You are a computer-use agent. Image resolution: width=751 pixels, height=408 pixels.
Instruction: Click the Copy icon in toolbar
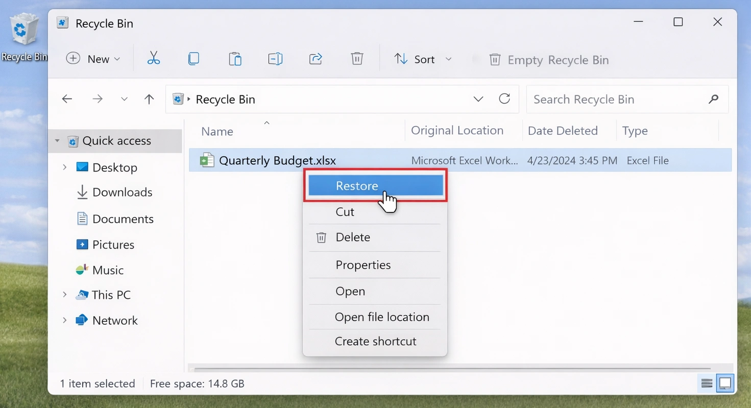pyautogui.click(x=193, y=59)
